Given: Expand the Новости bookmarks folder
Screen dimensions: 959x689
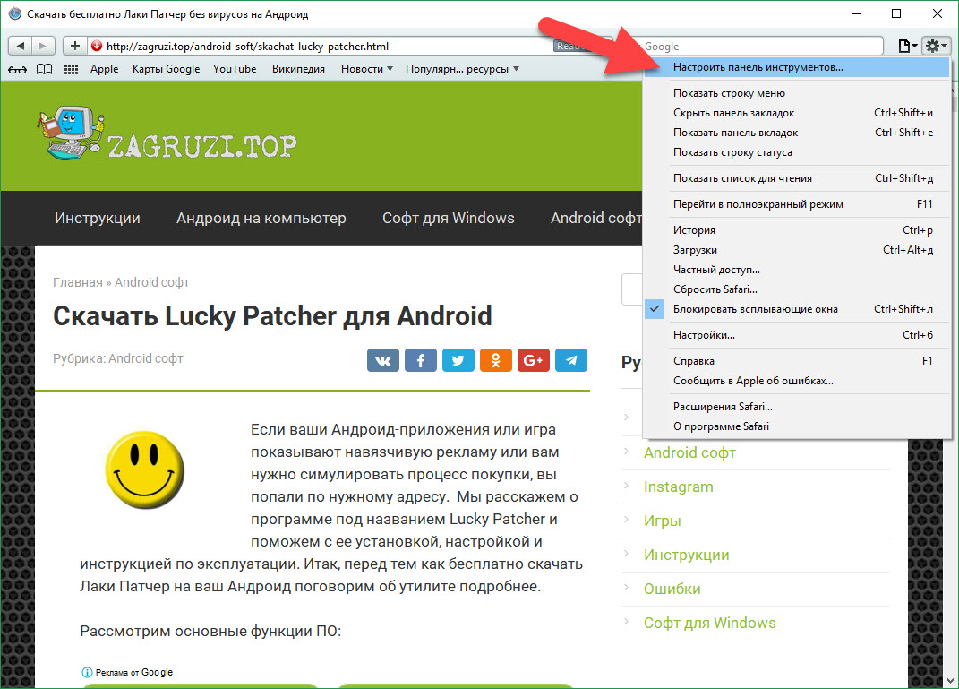Looking at the screenshot, I should click(367, 69).
